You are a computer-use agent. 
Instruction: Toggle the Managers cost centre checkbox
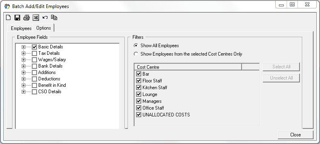pyautogui.click(x=139, y=101)
